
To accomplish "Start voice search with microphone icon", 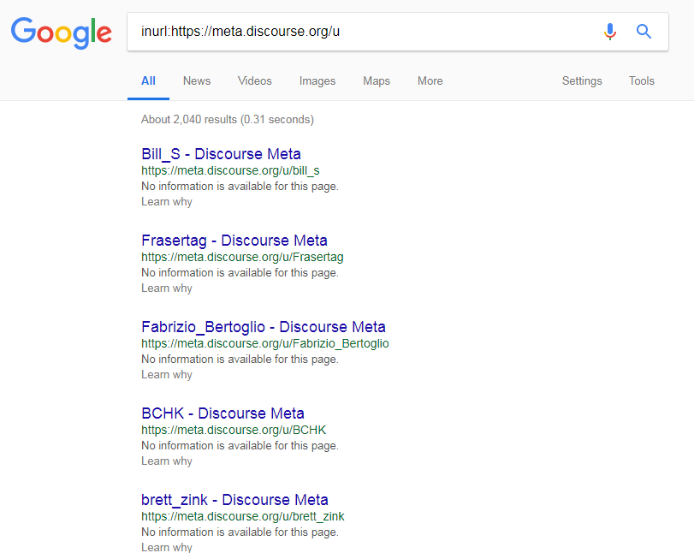I will (x=610, y=32).
